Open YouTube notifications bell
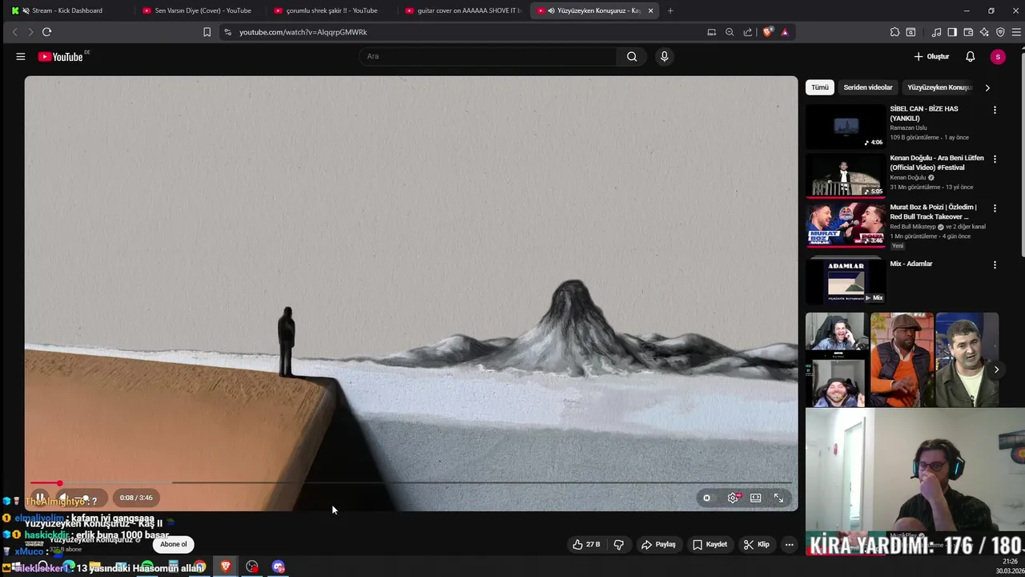The image size is (1025, 577). click(970, 57)
